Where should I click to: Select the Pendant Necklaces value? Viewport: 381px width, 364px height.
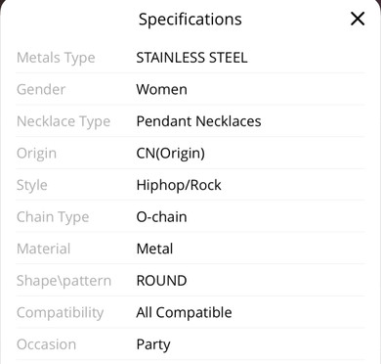(x=198, y=121)
